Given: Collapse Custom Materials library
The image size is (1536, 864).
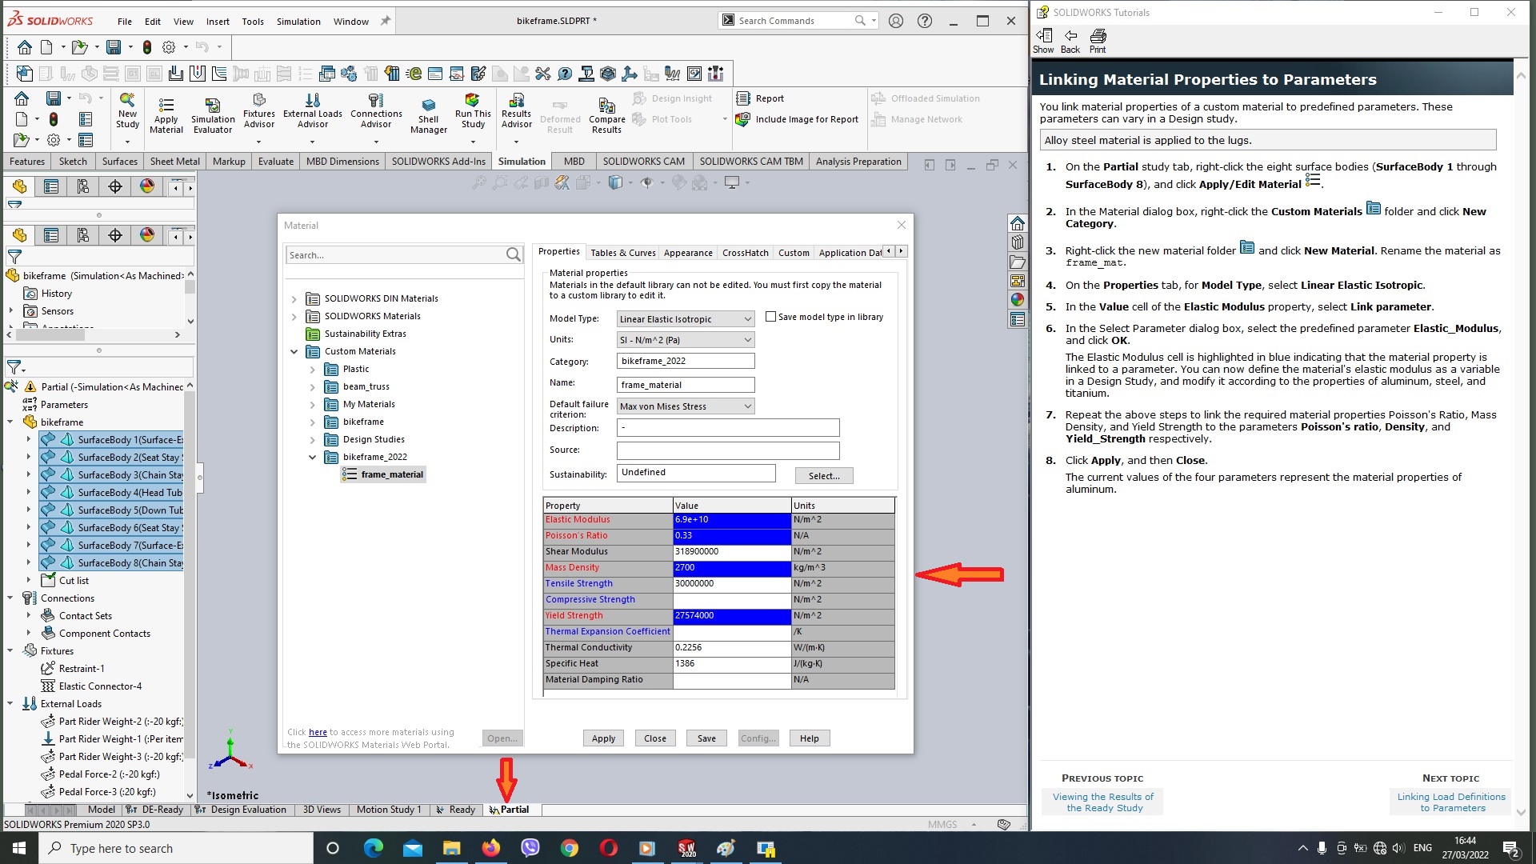Looking at the screenshot, I should click(x=294, y=352).
